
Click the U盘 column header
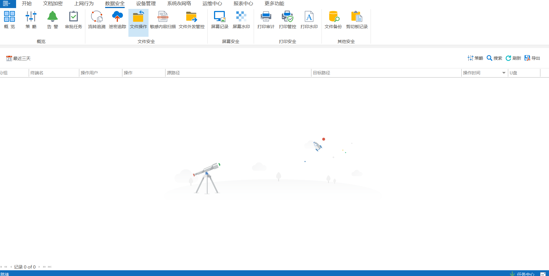tap(524, 73)
